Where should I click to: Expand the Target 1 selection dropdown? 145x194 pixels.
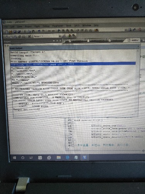(x=60, y=36)
